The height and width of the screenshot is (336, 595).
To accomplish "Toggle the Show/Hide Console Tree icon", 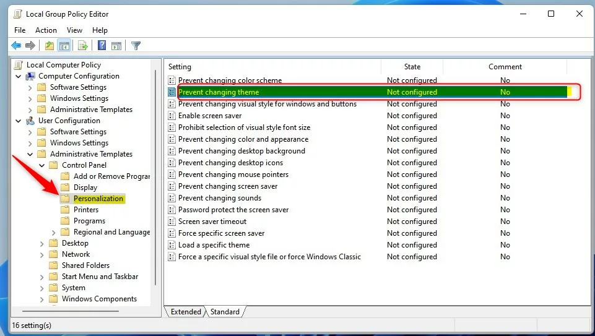I will point(64,46).
